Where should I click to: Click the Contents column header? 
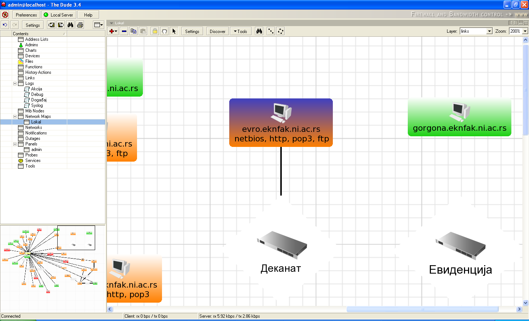tap(39, 33)
